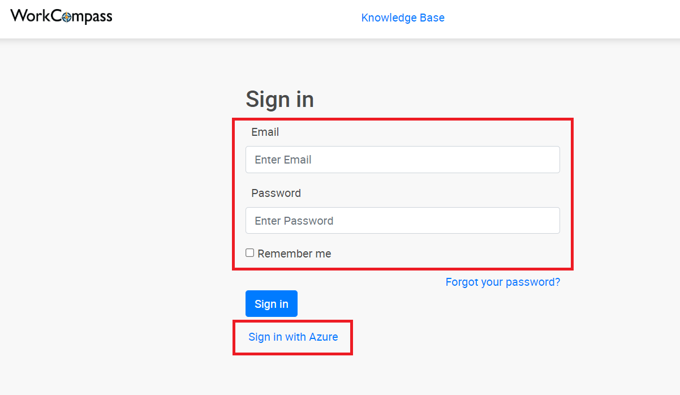This screenshot has width=680, height=395.
Task: Tick the Remember me checkbox
Action: [x=249, y=253]
